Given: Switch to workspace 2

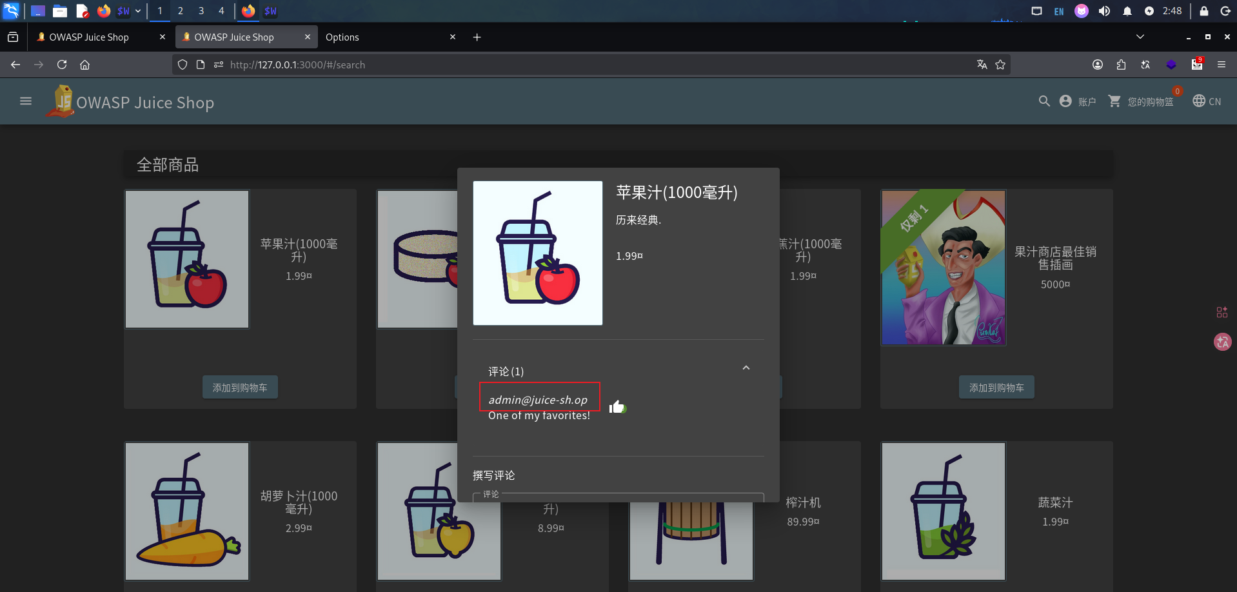Looking at the screenshot, I should (x=181, y=11).
